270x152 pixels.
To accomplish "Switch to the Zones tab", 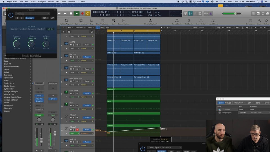I will tap(221, 103).
